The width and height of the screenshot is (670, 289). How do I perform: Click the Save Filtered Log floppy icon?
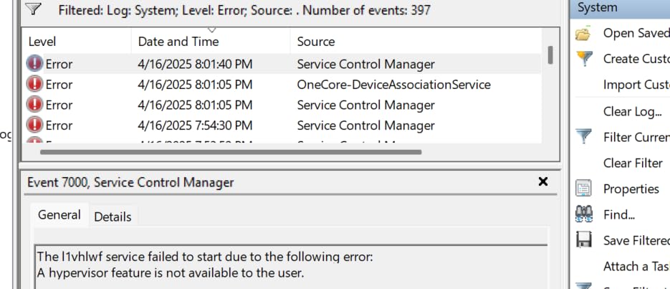(x=584, y=240)
